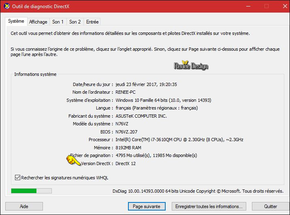The image size is (290, 215).
Task: Click Enregistrer toutes les informations button
Action: [209, 206]
